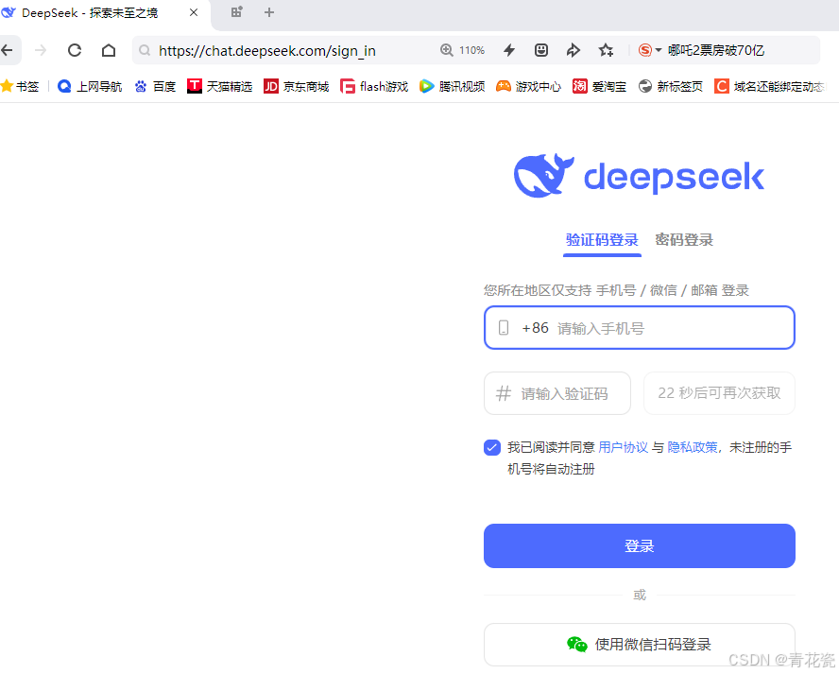The width and height of the screenshot is (839, 674).
Task: Click the Sogou browser lightning speed icon
Action: (508, 49)
